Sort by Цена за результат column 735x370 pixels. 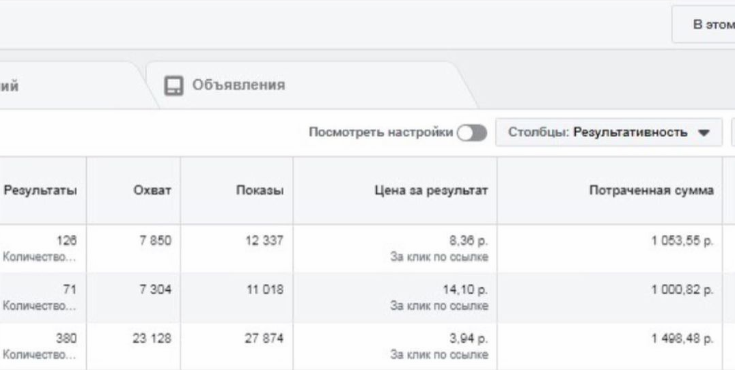(431, 190)
